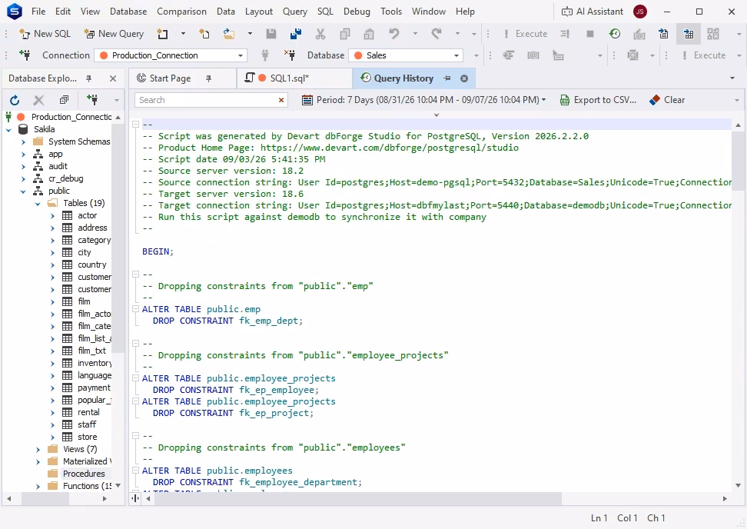Screen dimensions: 747x529
Task: Click the horizontal scrollbar of the editor
Action: tap(357, 498)
